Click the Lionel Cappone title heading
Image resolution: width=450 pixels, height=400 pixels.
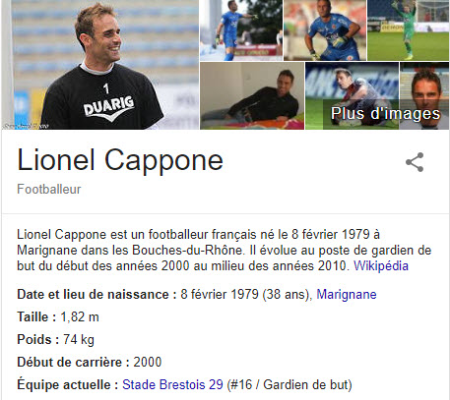[x=120, y=160]
